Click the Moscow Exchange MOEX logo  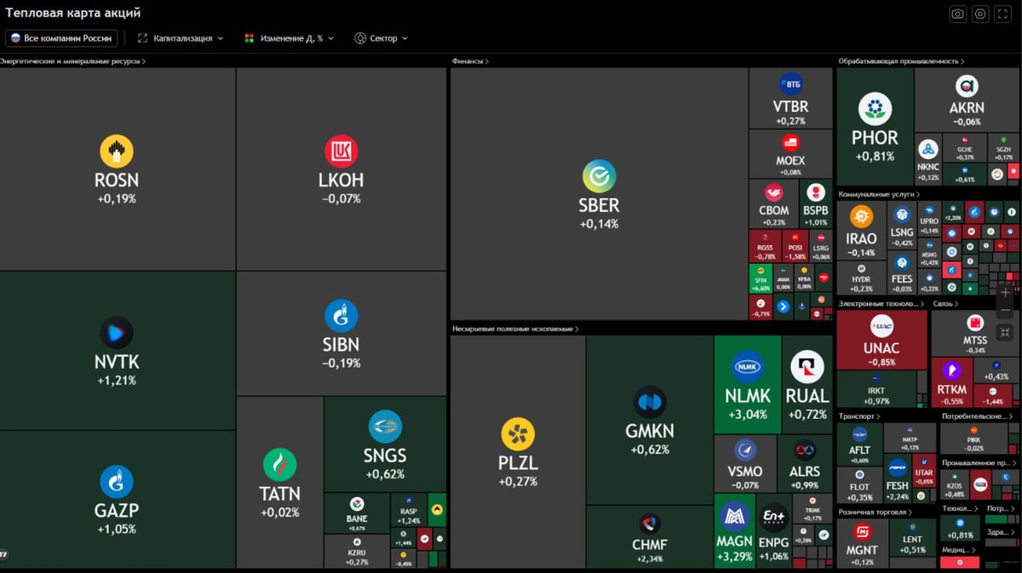click(x=790, y=142)
